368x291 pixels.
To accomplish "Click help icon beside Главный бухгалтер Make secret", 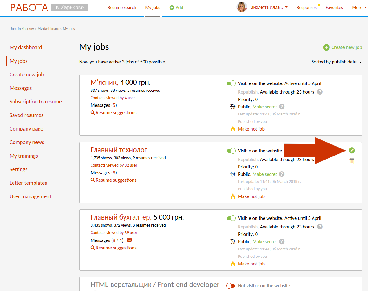I will 282,241.
